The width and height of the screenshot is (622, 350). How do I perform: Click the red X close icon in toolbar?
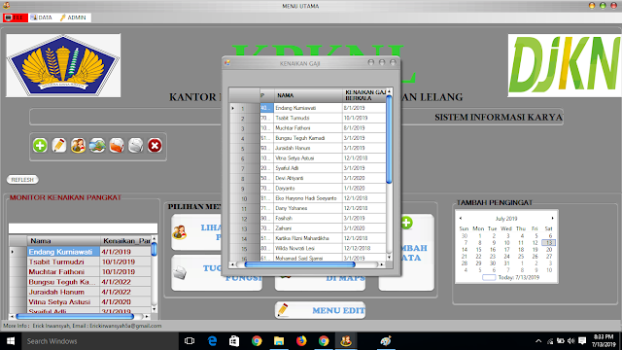click(x=155, y=146)
